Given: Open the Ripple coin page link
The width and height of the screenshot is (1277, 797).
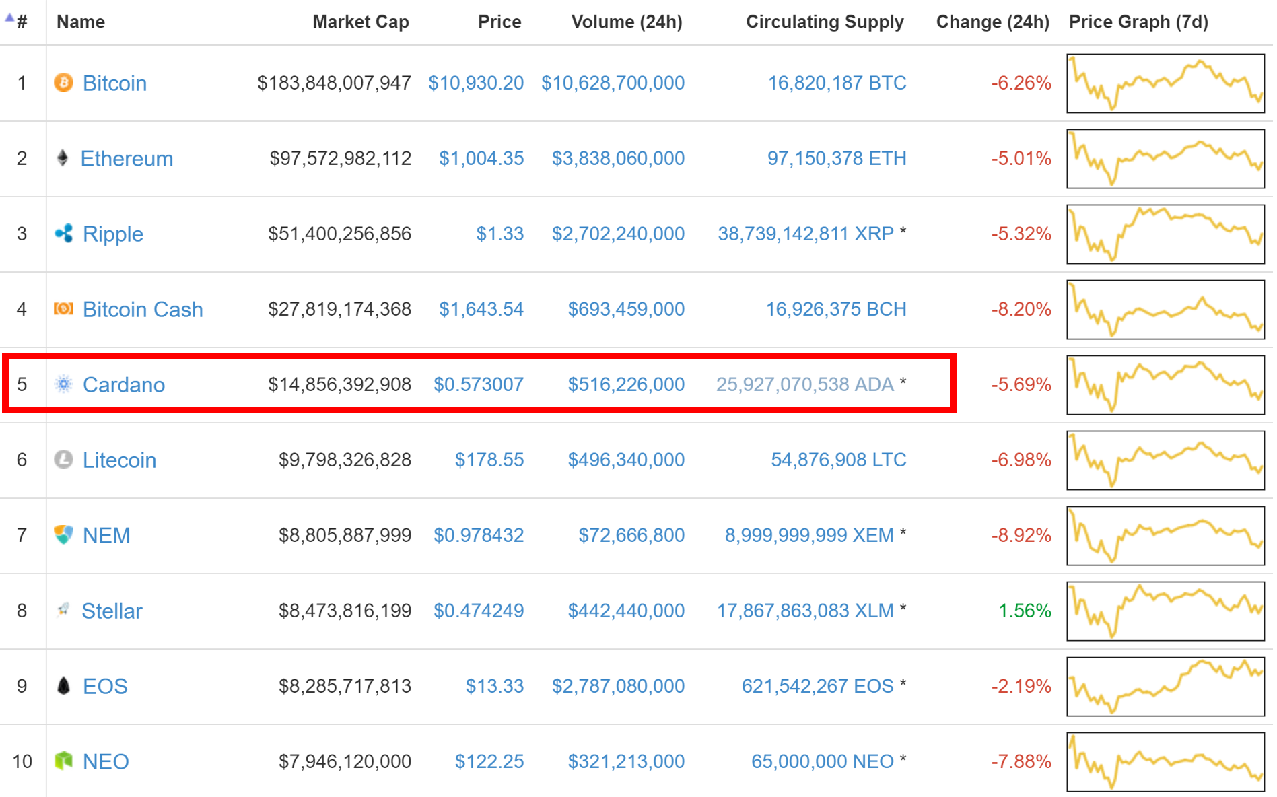Looking at the screenshot, I should coord(113,234).
